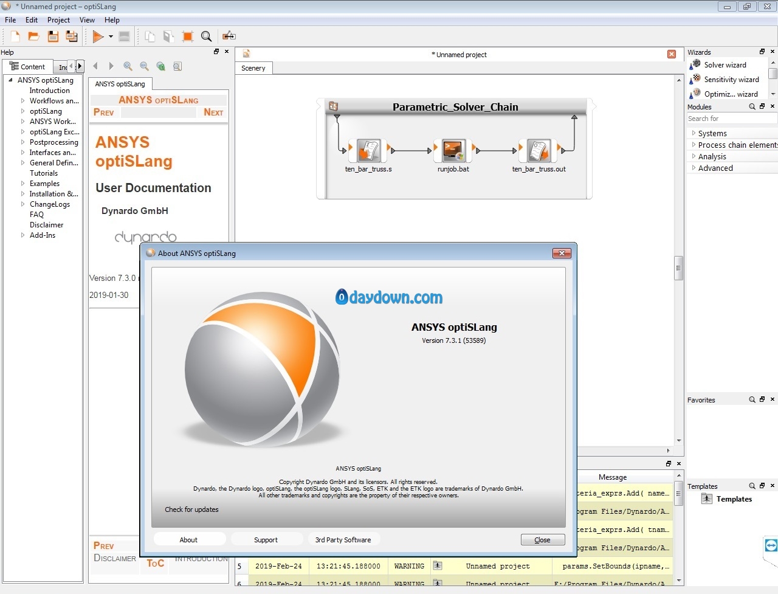This screenshot has width=778, height=594.
Task: Click the Check for updates link
Action: coord(191,509)
